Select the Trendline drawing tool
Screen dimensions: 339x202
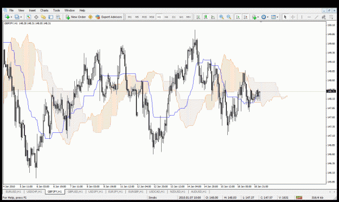[316, 17]
